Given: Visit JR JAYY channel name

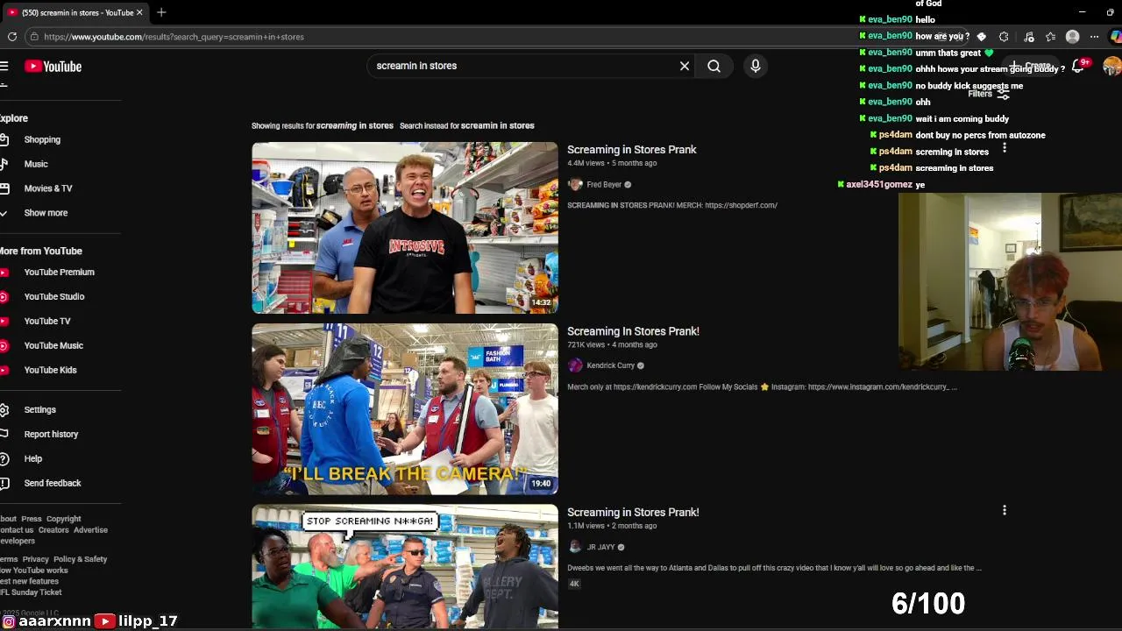Looking at the screenshot, I should pyautogui.click(x=600, y=547).
